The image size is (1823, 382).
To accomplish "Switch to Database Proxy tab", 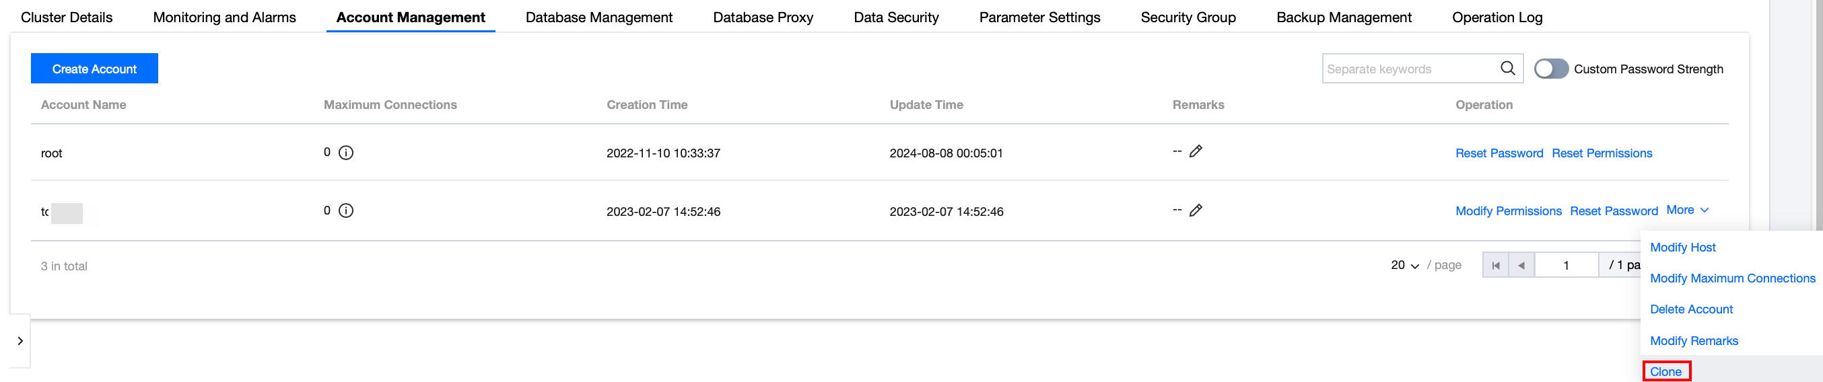I will pos(763,17).
